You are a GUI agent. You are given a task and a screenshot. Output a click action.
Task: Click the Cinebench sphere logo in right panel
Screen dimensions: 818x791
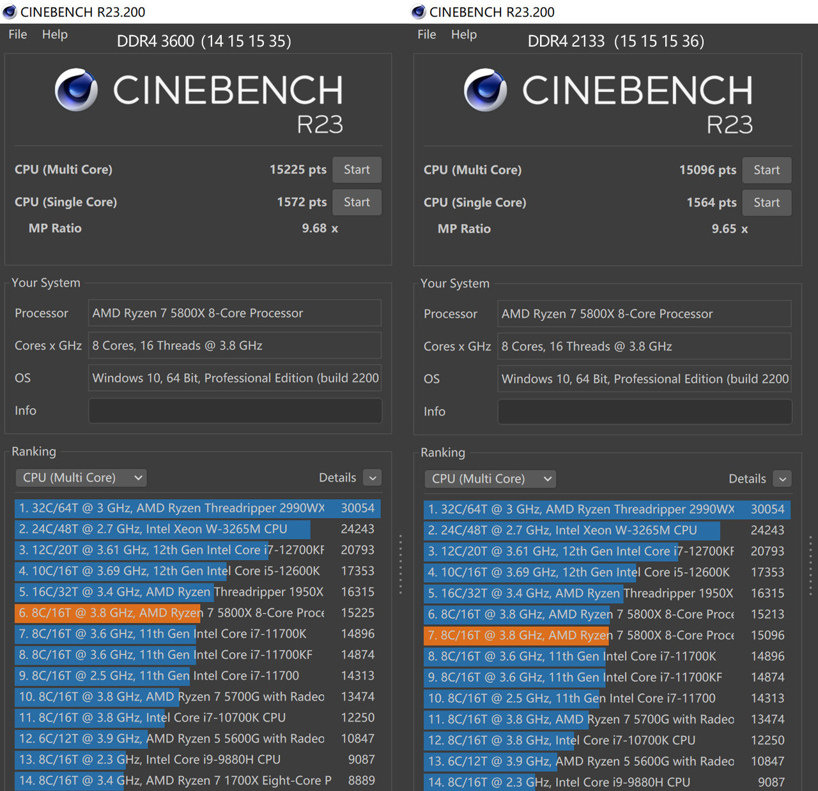(485, 90)
